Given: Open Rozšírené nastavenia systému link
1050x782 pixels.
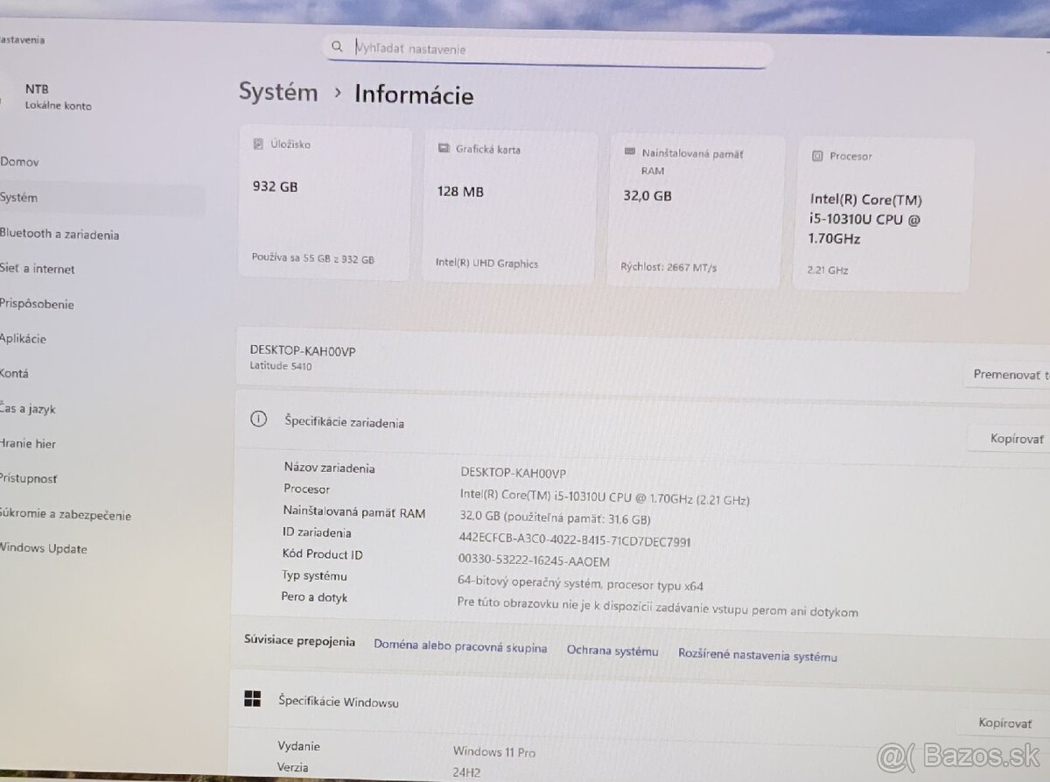Looking at the screenshot, I should (x=758, y=654).
